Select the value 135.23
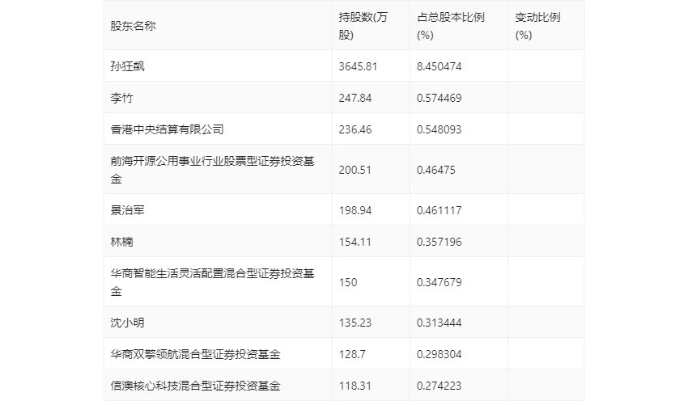 click(355, 323)
